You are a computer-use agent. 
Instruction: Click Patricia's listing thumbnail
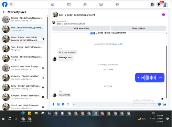(x=6, y=19)
